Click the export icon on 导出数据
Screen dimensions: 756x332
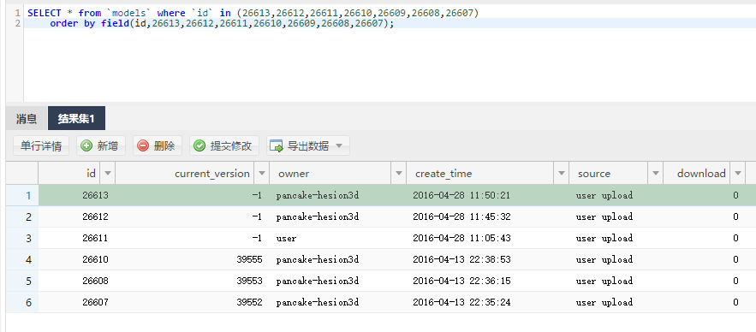point(277,146)
